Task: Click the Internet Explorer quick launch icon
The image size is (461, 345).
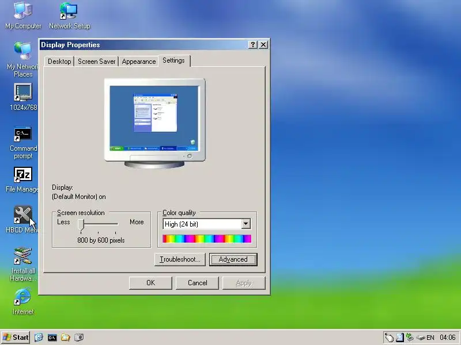Action: [39, 338]
